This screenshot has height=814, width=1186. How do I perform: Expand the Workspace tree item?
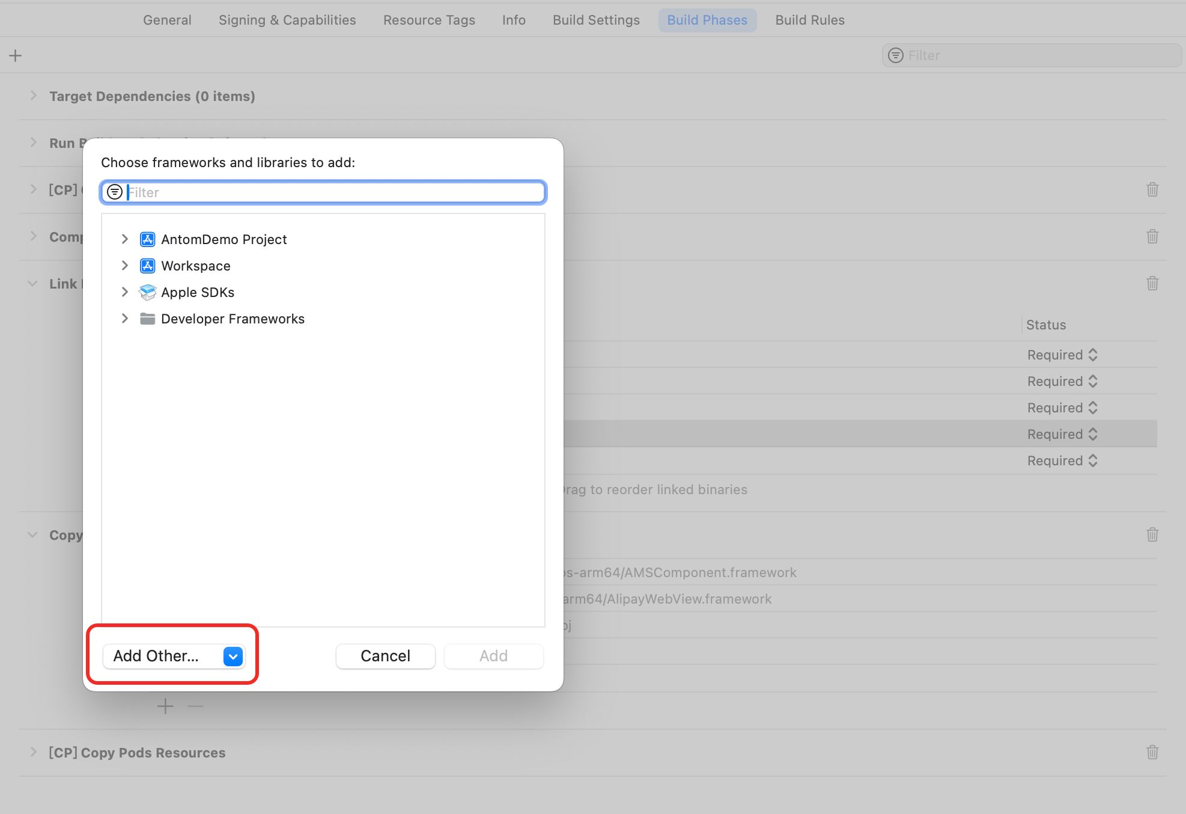pos(124,266)
